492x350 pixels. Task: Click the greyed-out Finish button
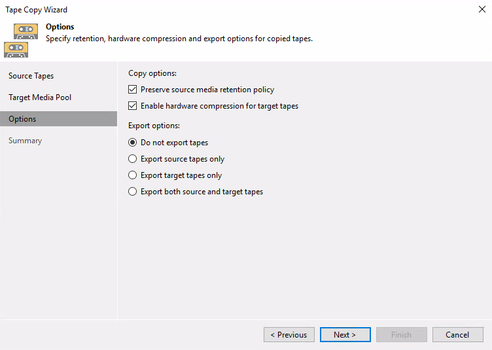click(401, 335)
